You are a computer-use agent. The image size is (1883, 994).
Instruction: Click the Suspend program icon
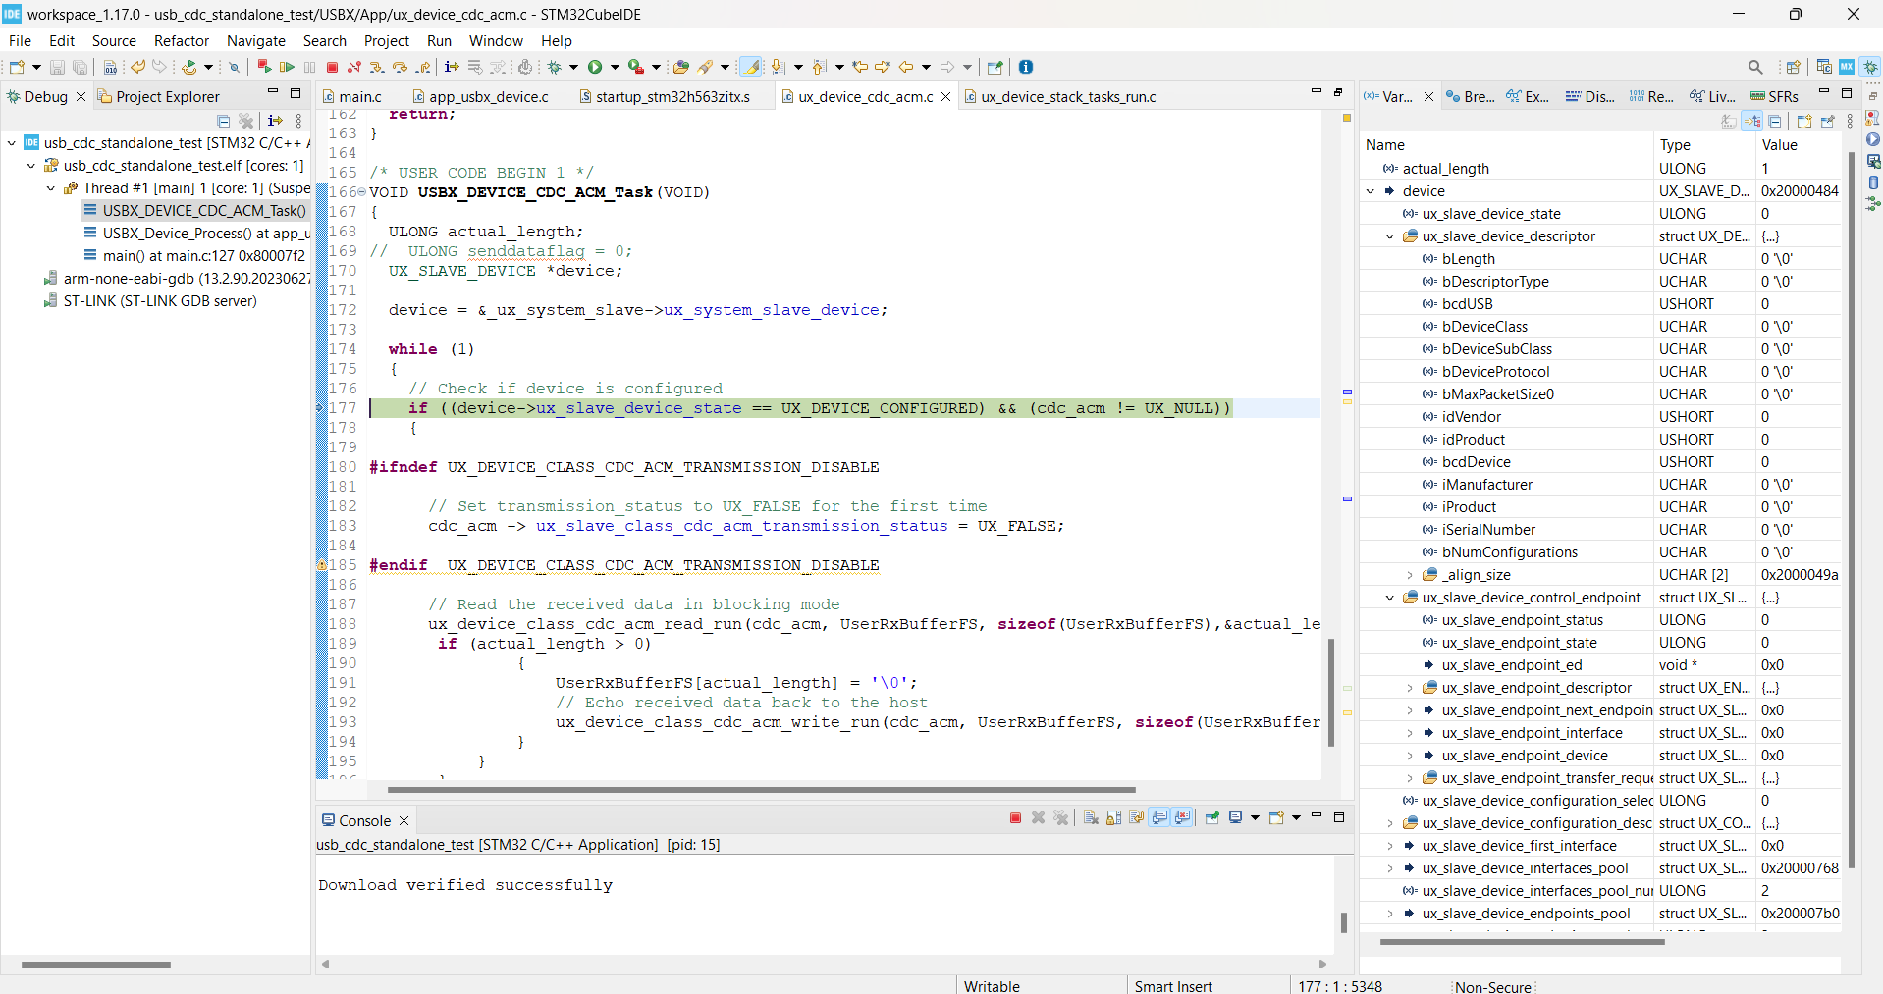pos(309,66)
